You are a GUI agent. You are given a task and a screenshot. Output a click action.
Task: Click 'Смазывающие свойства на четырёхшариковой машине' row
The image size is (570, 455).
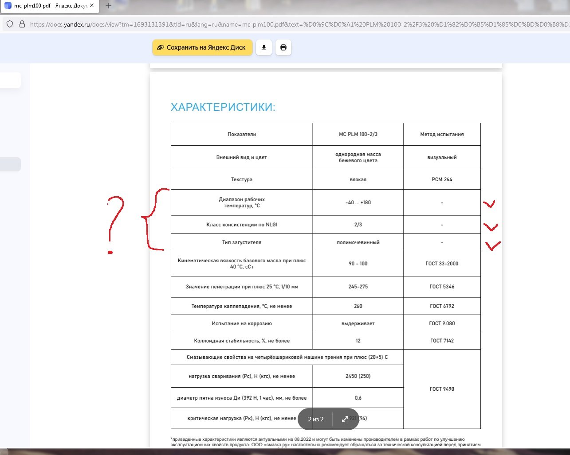[x=287, y=357]
